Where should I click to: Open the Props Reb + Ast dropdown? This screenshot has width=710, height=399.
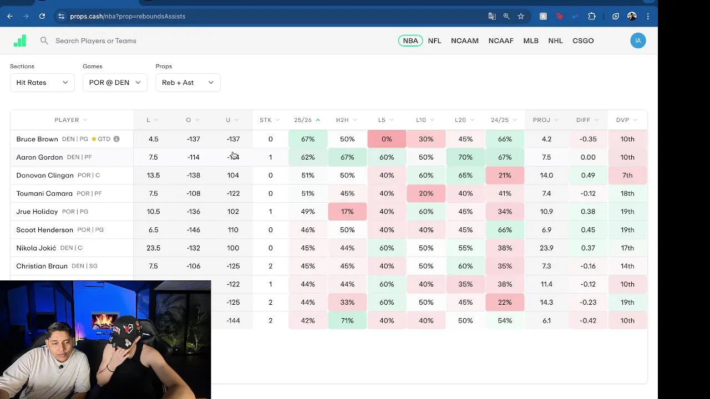(x=188, y=83)
